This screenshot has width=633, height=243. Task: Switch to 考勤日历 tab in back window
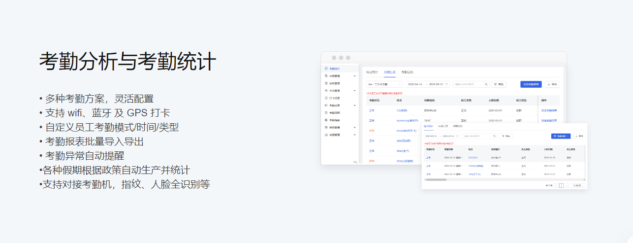coord(408,72)
